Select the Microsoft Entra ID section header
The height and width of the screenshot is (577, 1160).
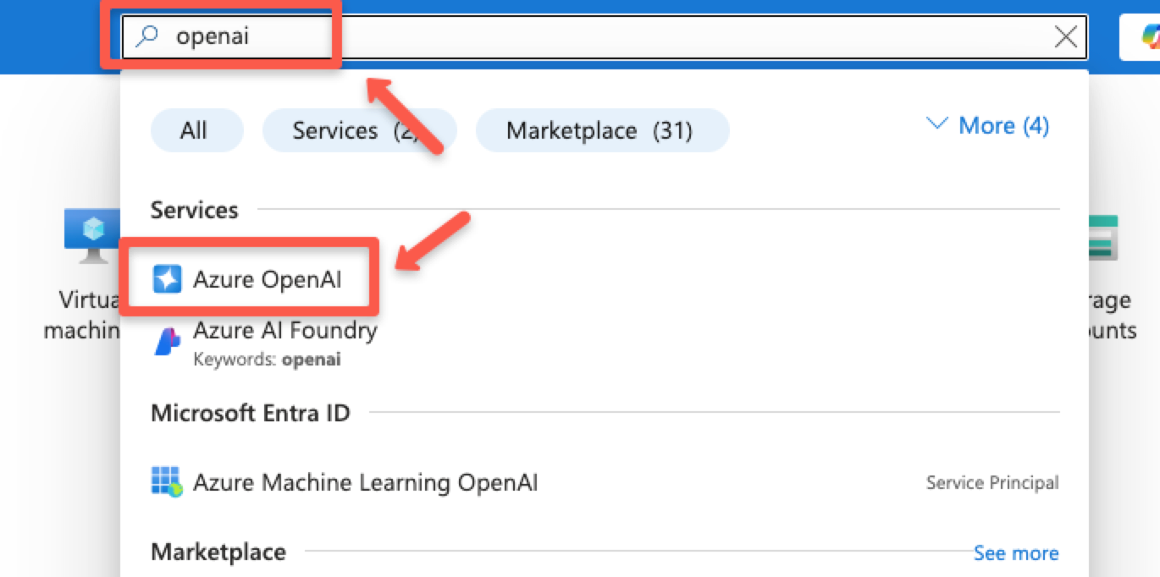(250, 413)
